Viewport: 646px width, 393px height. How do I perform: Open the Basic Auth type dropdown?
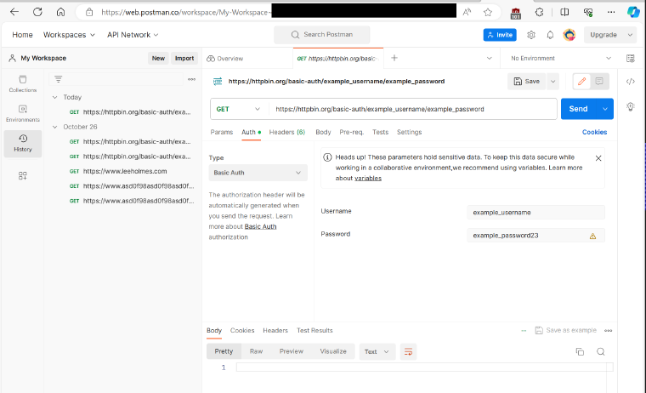click(258, 173)
